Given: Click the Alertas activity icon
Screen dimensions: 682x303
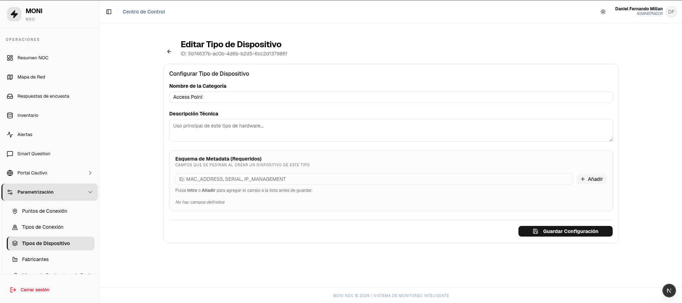Looking at the screenshot, I should coord(10,135).
